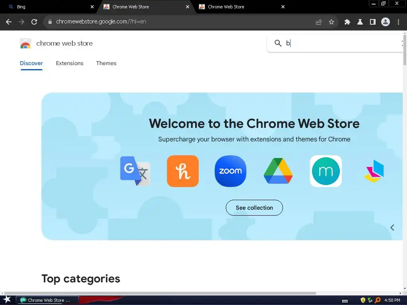Image resolution: width=407 pixels, height=305 pixels.
Task: Click the 'Welcome to the Chrome Web Store' heading
Action: (254, 124)
